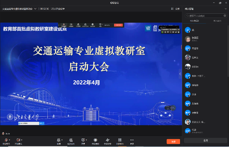The image size is (229, 147).
Task: Open the share options arrow
Action: point(86,140)
